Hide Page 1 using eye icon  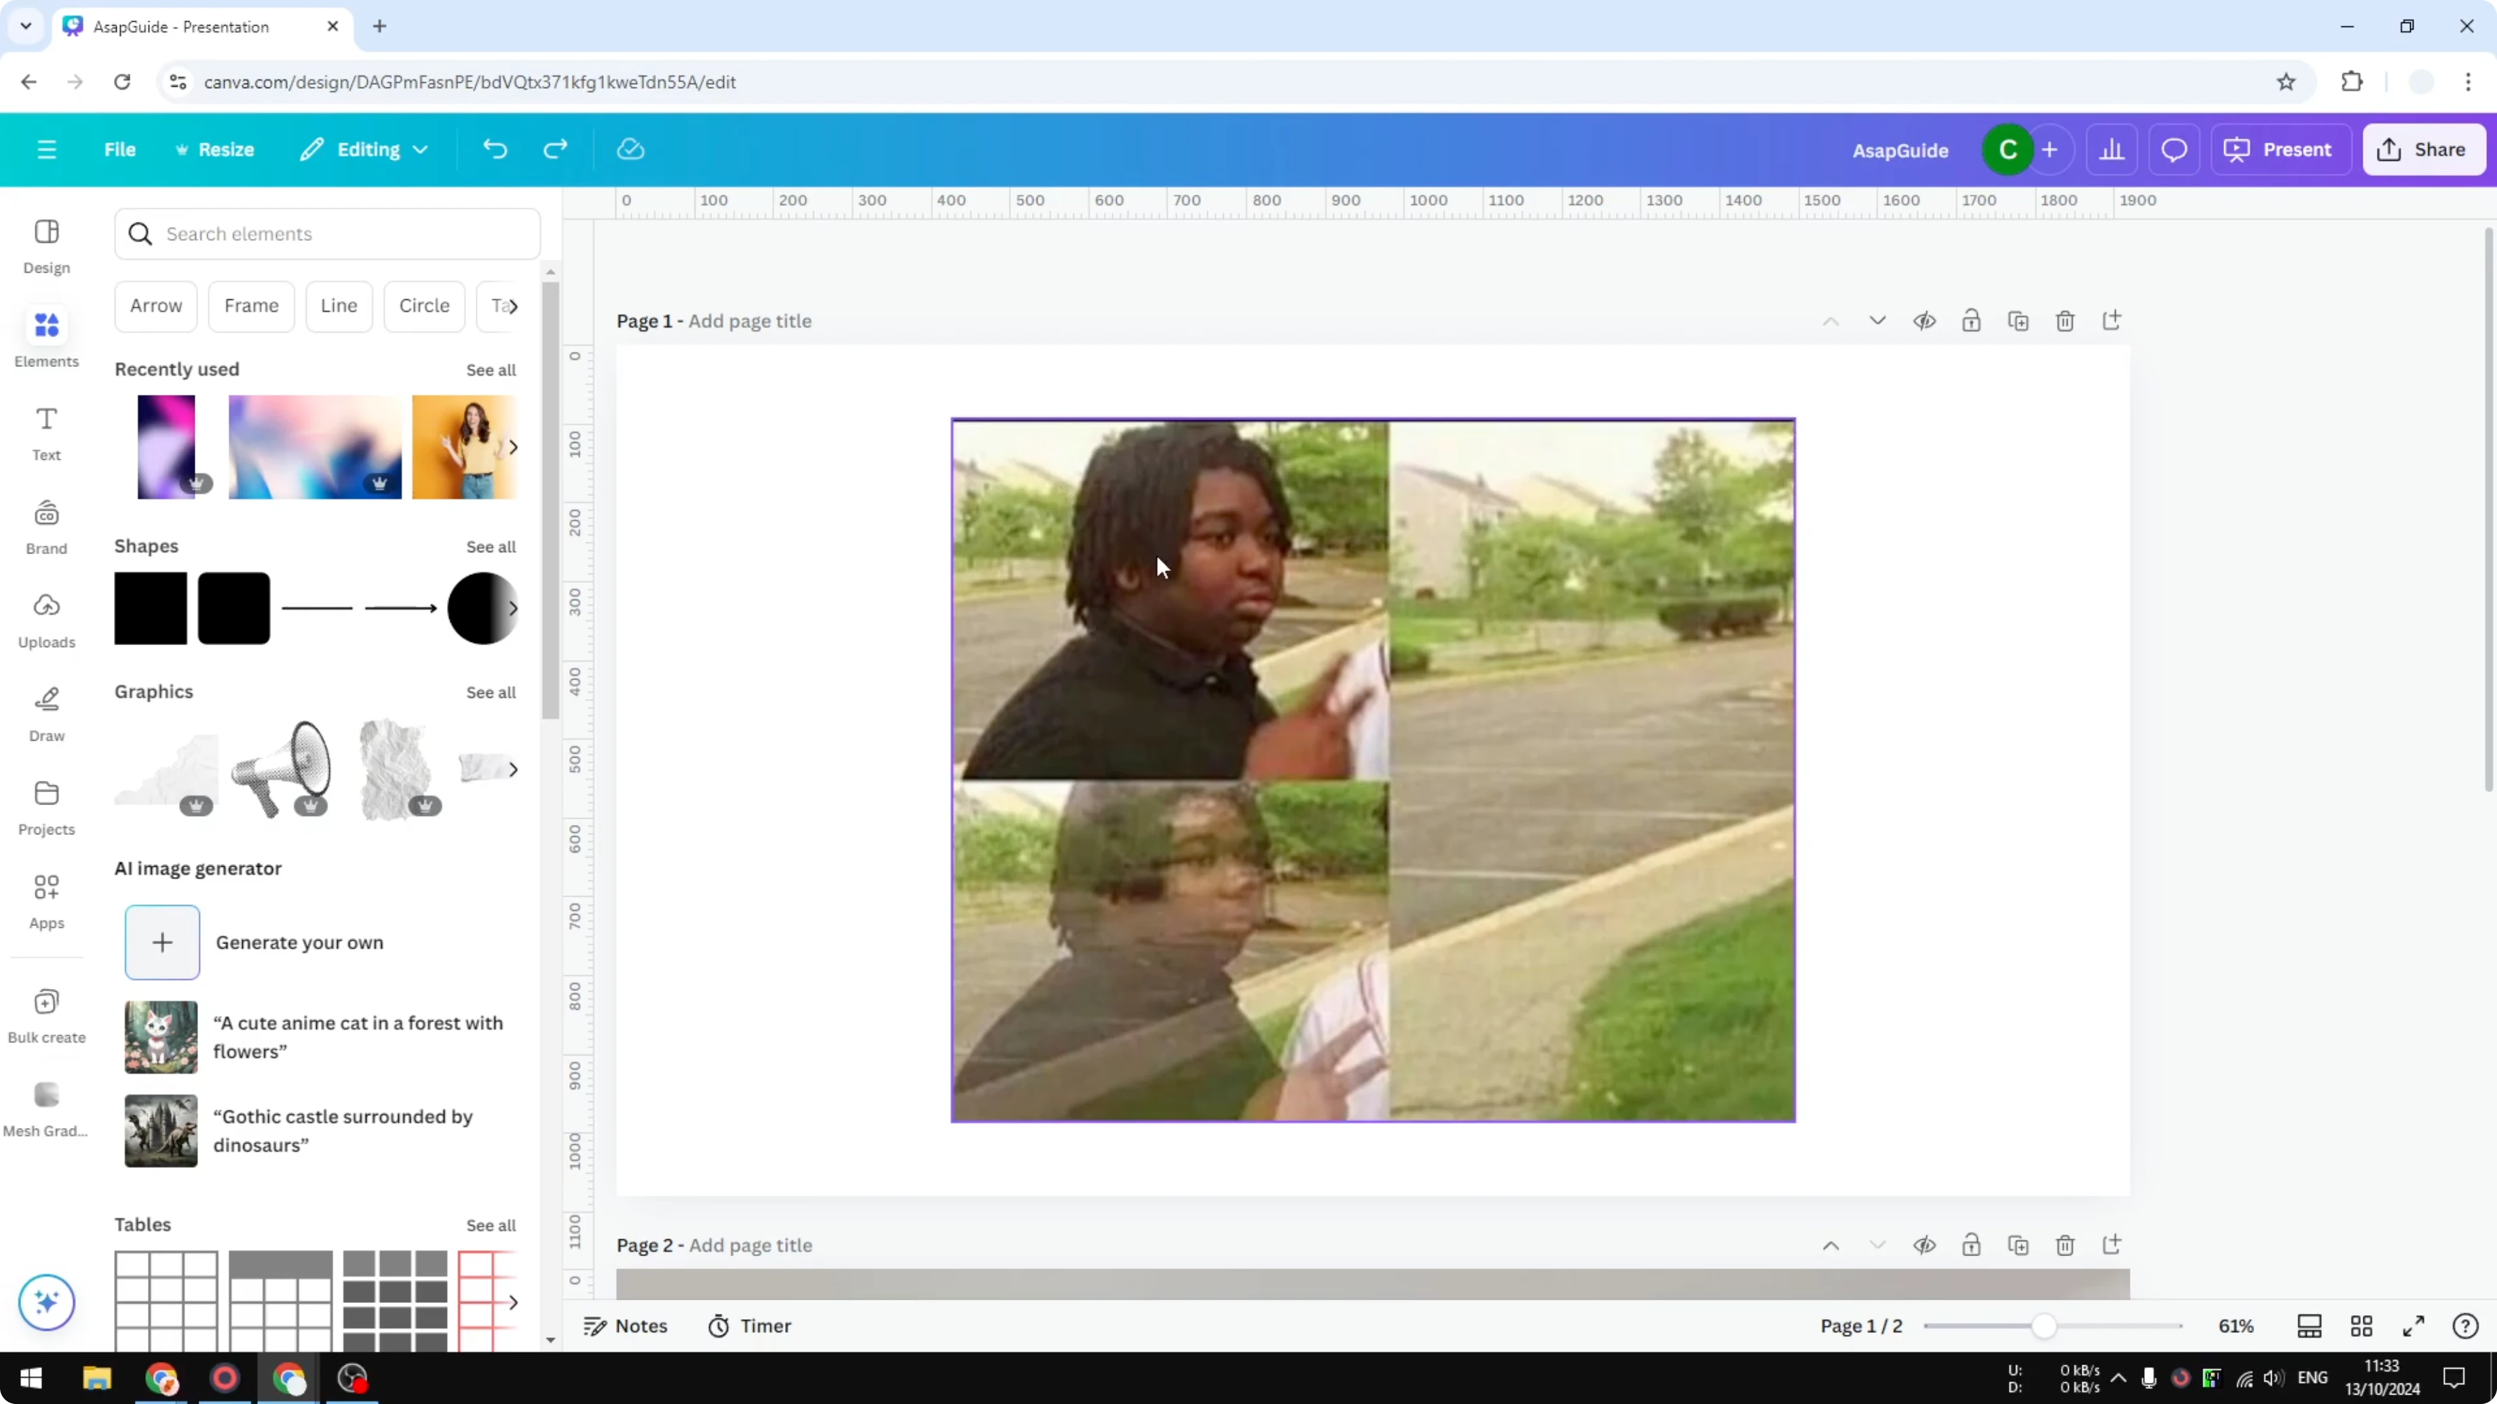[1924, 321]
